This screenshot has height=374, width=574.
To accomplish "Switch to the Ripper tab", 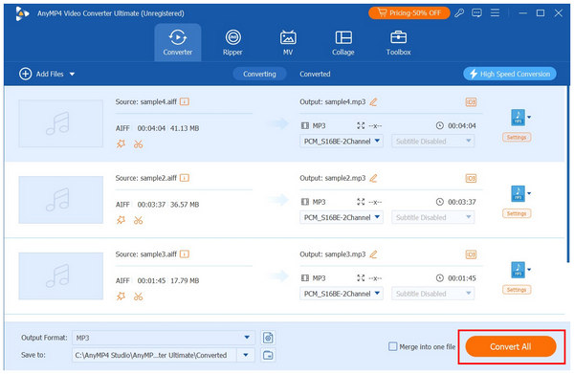I will tap(232, 42).
